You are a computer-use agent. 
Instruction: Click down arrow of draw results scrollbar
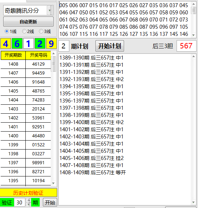coord(53,183)
